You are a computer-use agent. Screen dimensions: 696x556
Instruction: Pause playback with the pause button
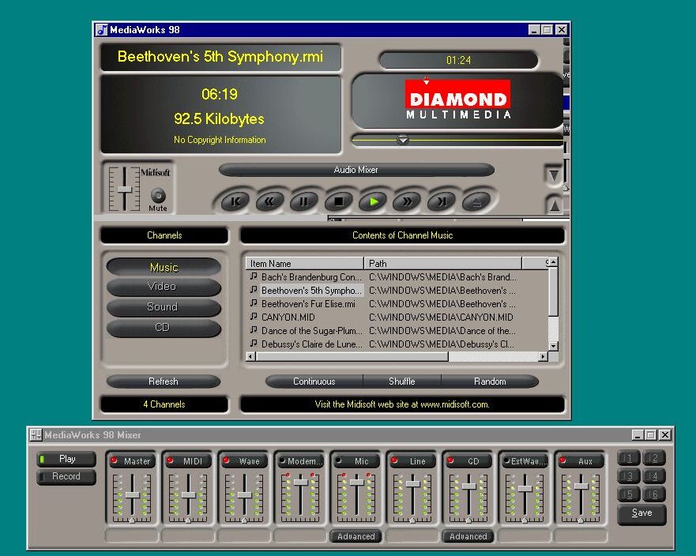coord(303,202)
